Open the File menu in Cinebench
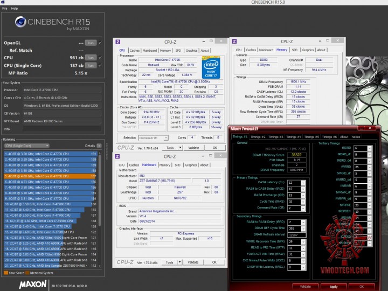388x291 pixels. (x=5, y=9)
